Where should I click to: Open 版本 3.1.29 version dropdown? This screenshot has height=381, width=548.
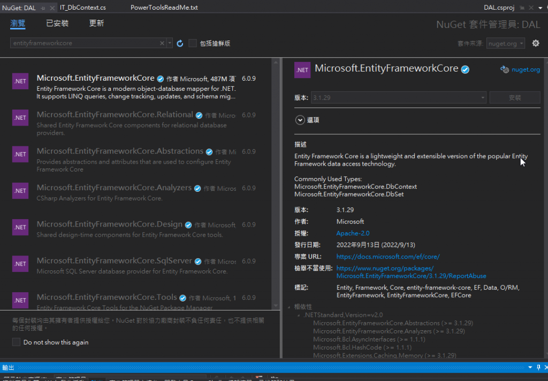[398, 98]
